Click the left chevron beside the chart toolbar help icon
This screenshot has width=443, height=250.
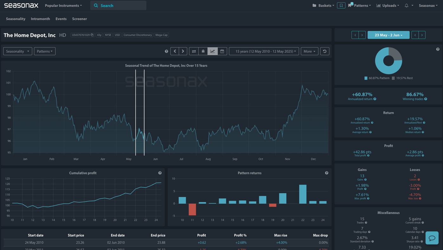pos(174,51)
